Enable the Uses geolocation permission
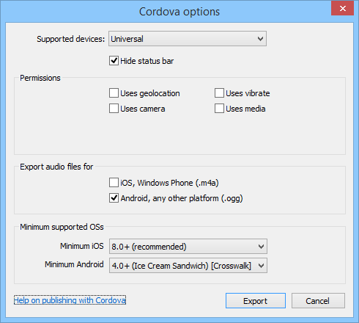This screenshot has width=359, height=323. pos(114,93)
